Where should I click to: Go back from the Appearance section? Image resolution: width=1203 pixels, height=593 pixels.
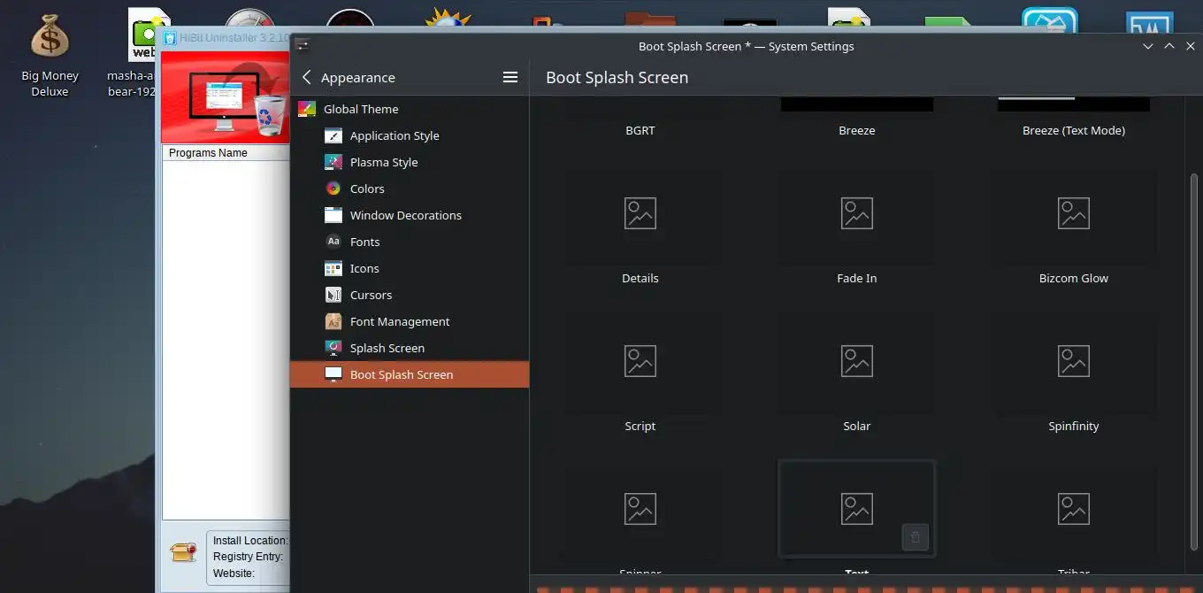click(x=307, y=78)
